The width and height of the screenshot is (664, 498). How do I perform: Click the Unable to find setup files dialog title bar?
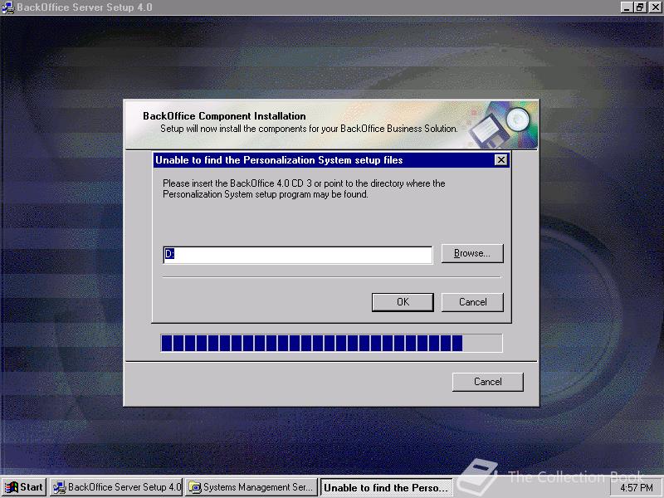point(331,160)
